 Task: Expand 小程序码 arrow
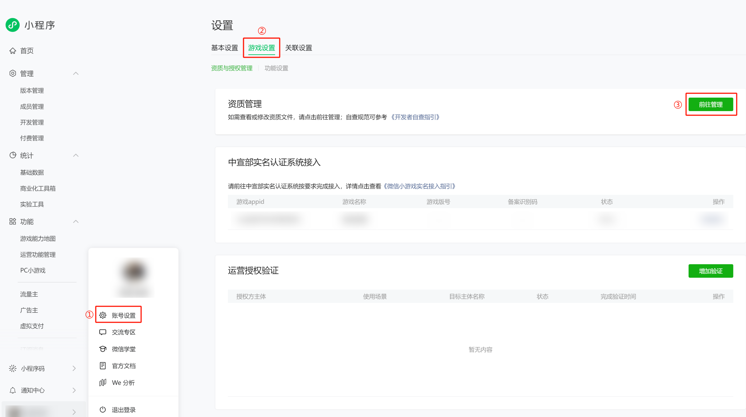[74, 368]
